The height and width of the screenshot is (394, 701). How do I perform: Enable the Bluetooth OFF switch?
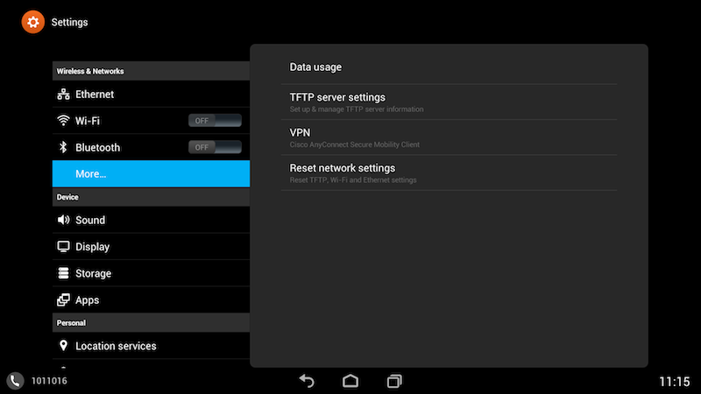215,147
